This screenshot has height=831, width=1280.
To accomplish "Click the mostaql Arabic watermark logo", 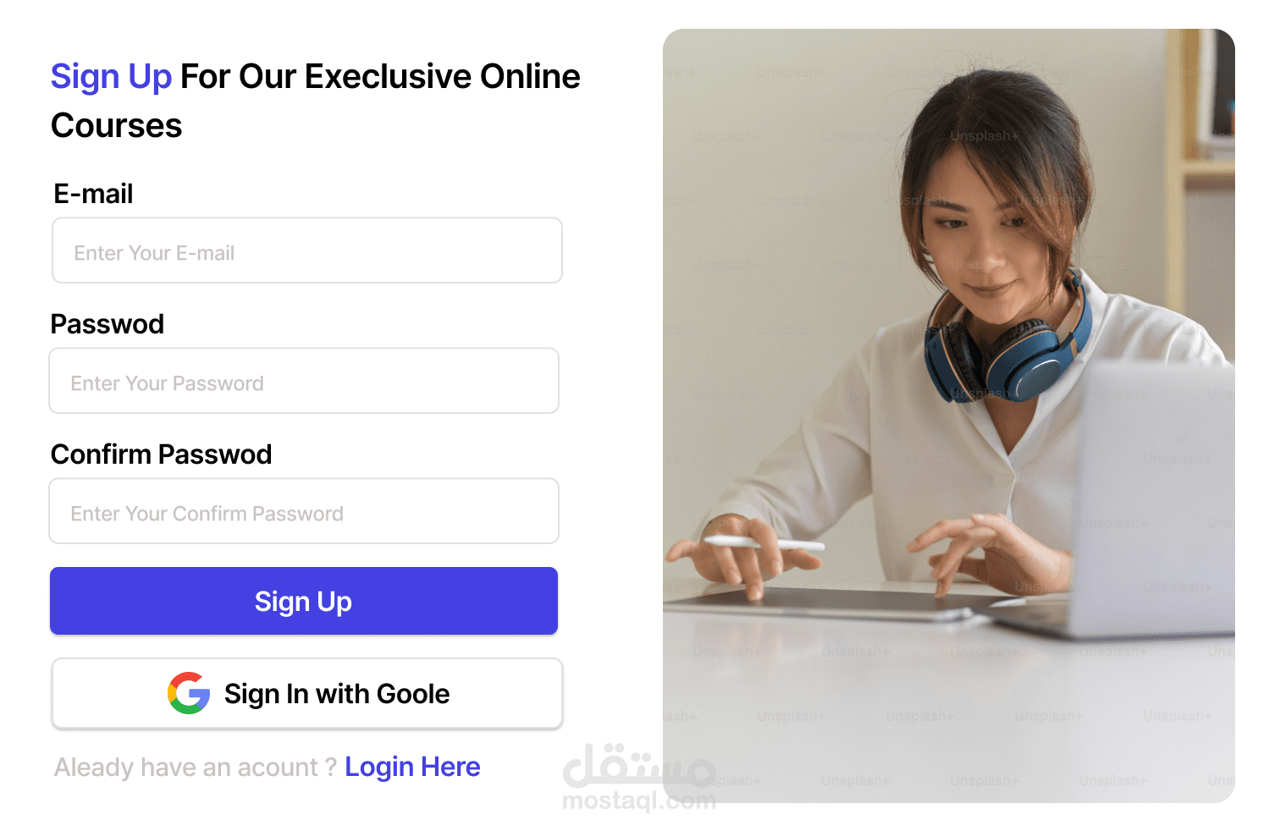I will (639, 765).
